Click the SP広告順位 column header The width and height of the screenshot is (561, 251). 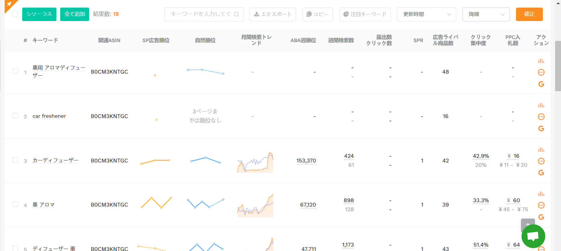point(156,40)
